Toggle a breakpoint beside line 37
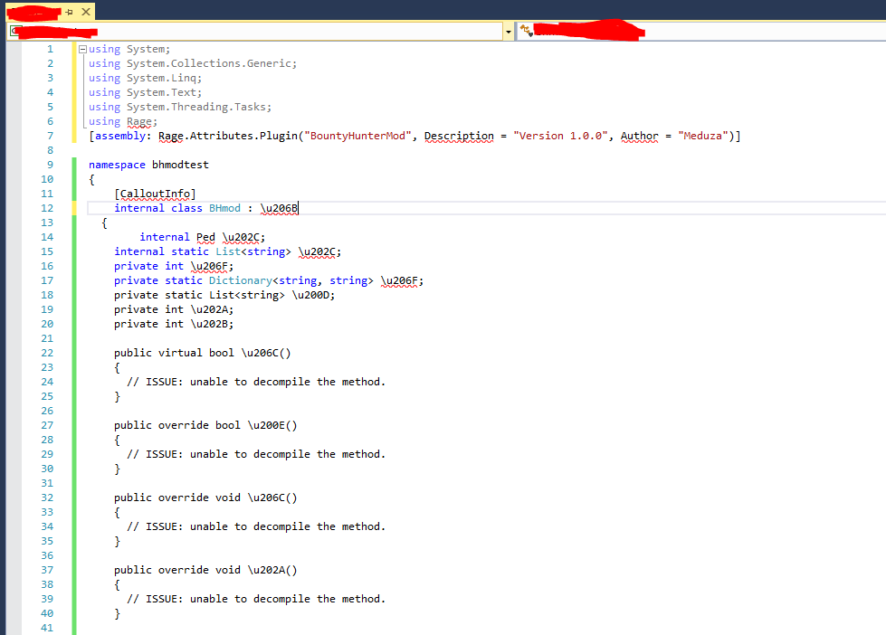Screen dimensions: 886x635 [x=14, y=569]
